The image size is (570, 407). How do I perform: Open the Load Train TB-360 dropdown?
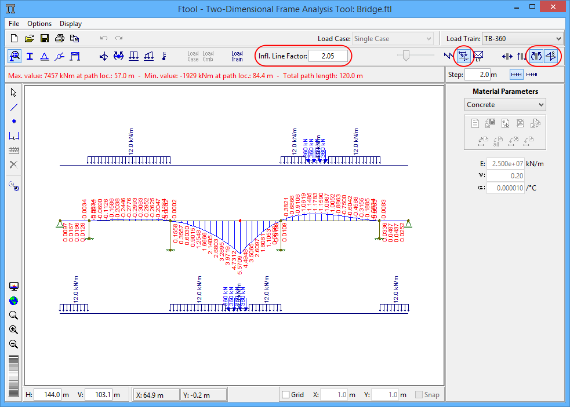(522, 39)
